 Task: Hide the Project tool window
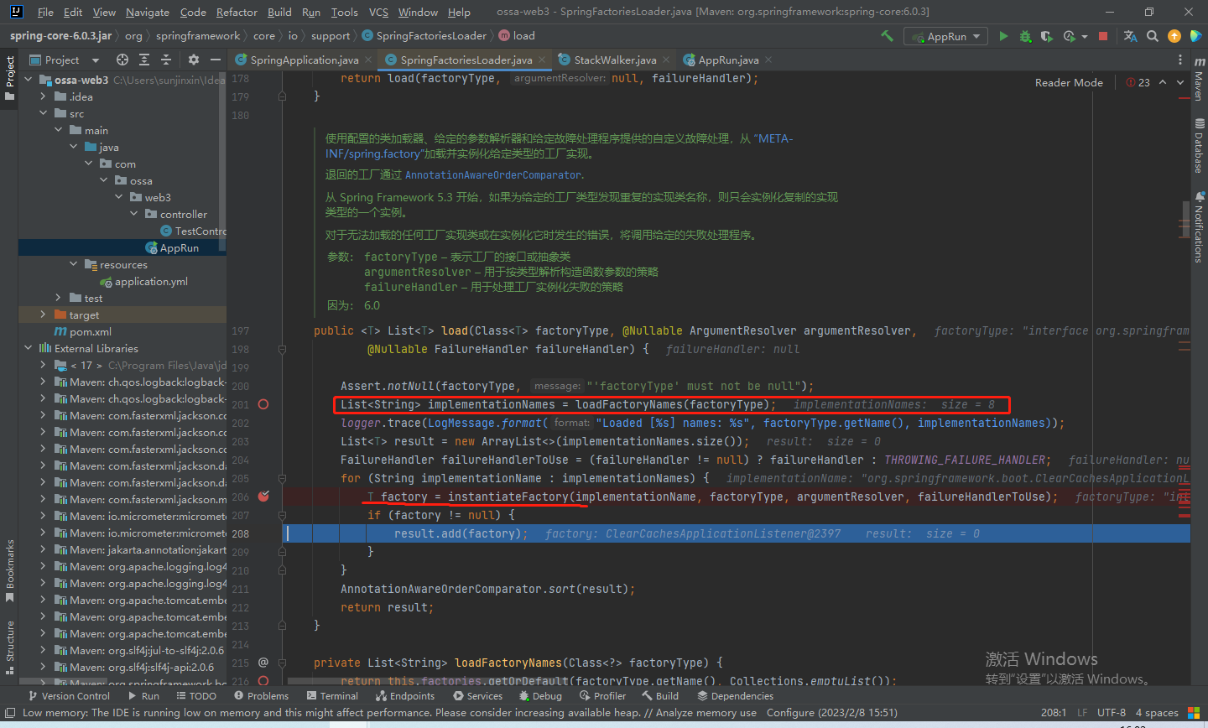[216, 60]
